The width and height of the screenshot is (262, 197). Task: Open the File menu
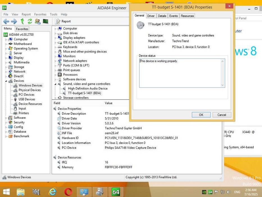(x=6, y=14)
